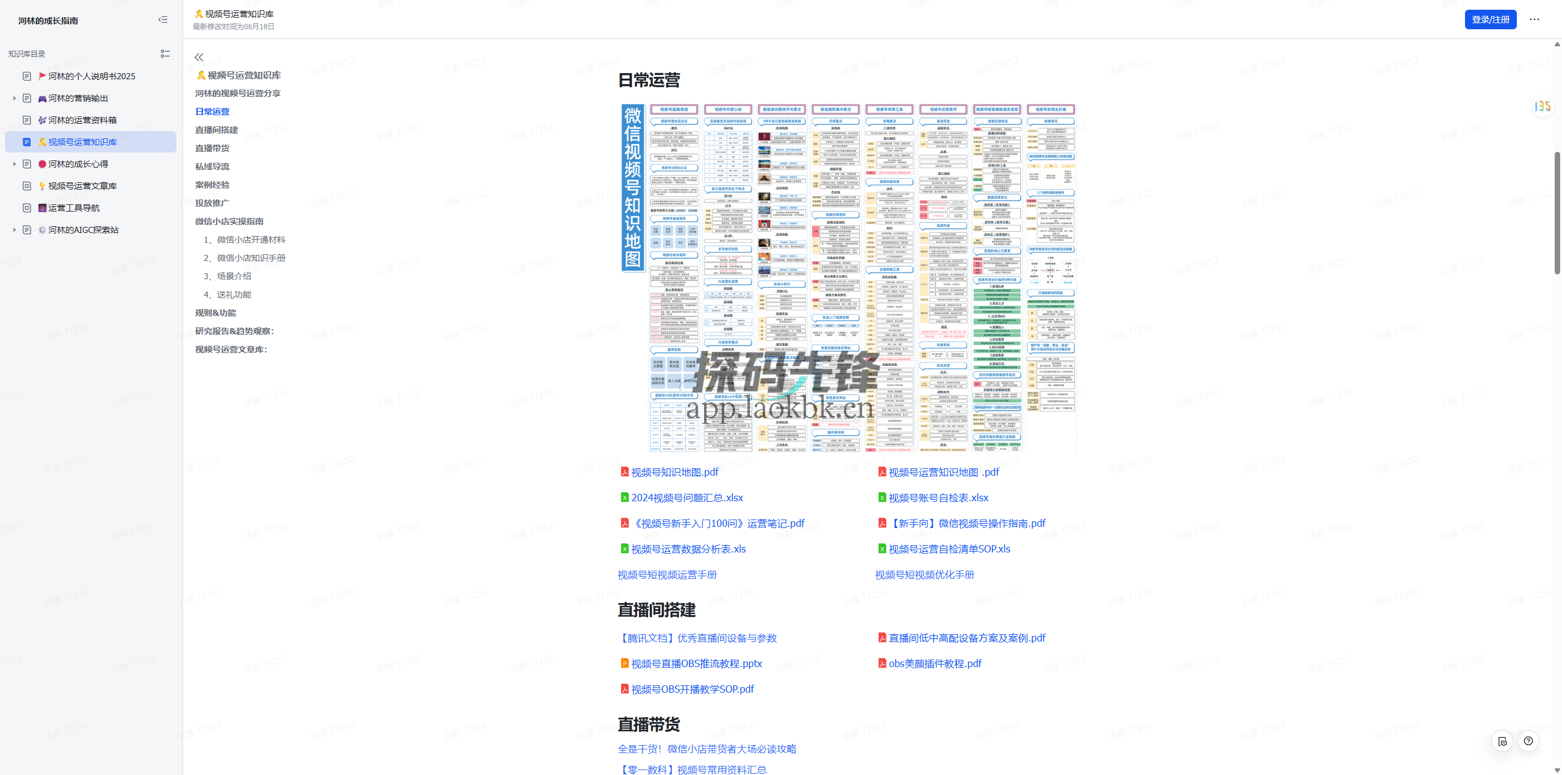Screen dimensions: 1562x775
Task: Go to 3、场景介绍 outline entry
Action: (228, 276)
